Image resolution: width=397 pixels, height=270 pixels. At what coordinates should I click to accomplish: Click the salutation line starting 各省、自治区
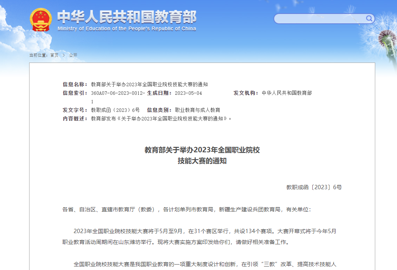point(186,209)
